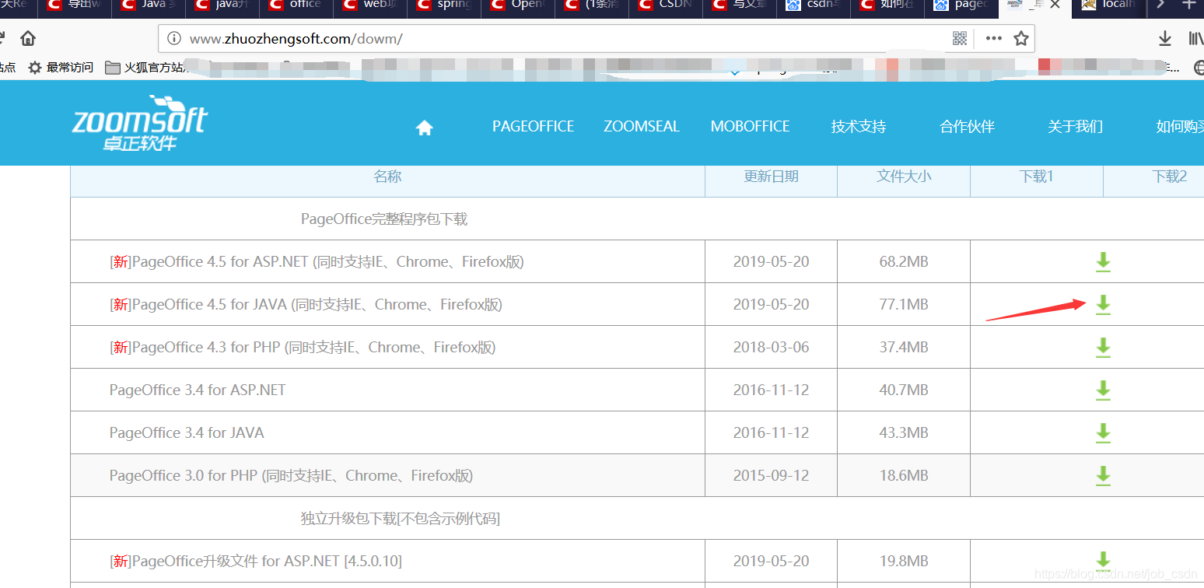Open the ZOOMSEAL navigation menu

(642, 127)
